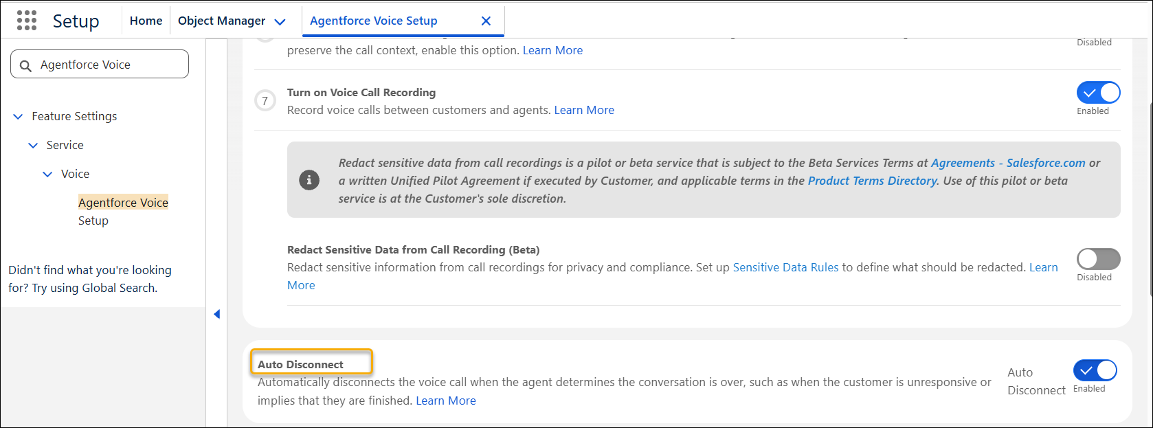Open the Sensitive Data Rules link
Image resolution: width=1153 pixels, height=428 pixels.
pos(785,267)
